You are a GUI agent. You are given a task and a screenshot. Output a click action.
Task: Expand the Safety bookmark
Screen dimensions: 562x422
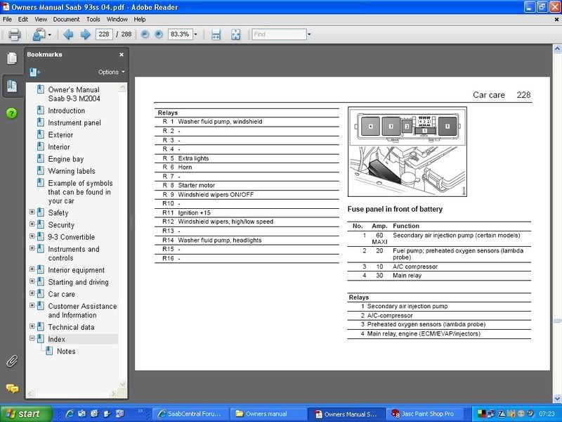tap(32, 212)
